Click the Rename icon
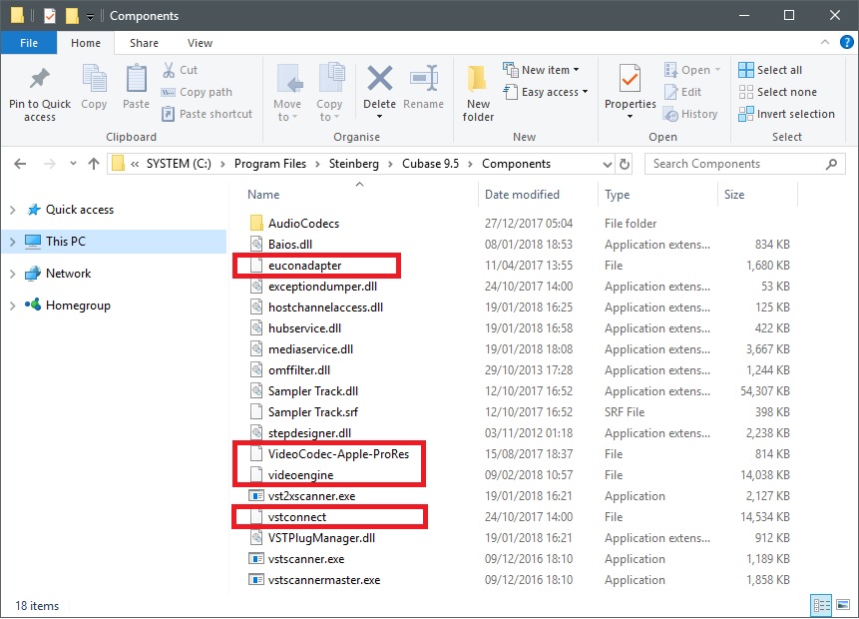The height and width of the screenshot is (619, 859). pyautogui.click(x=423, y=79)
